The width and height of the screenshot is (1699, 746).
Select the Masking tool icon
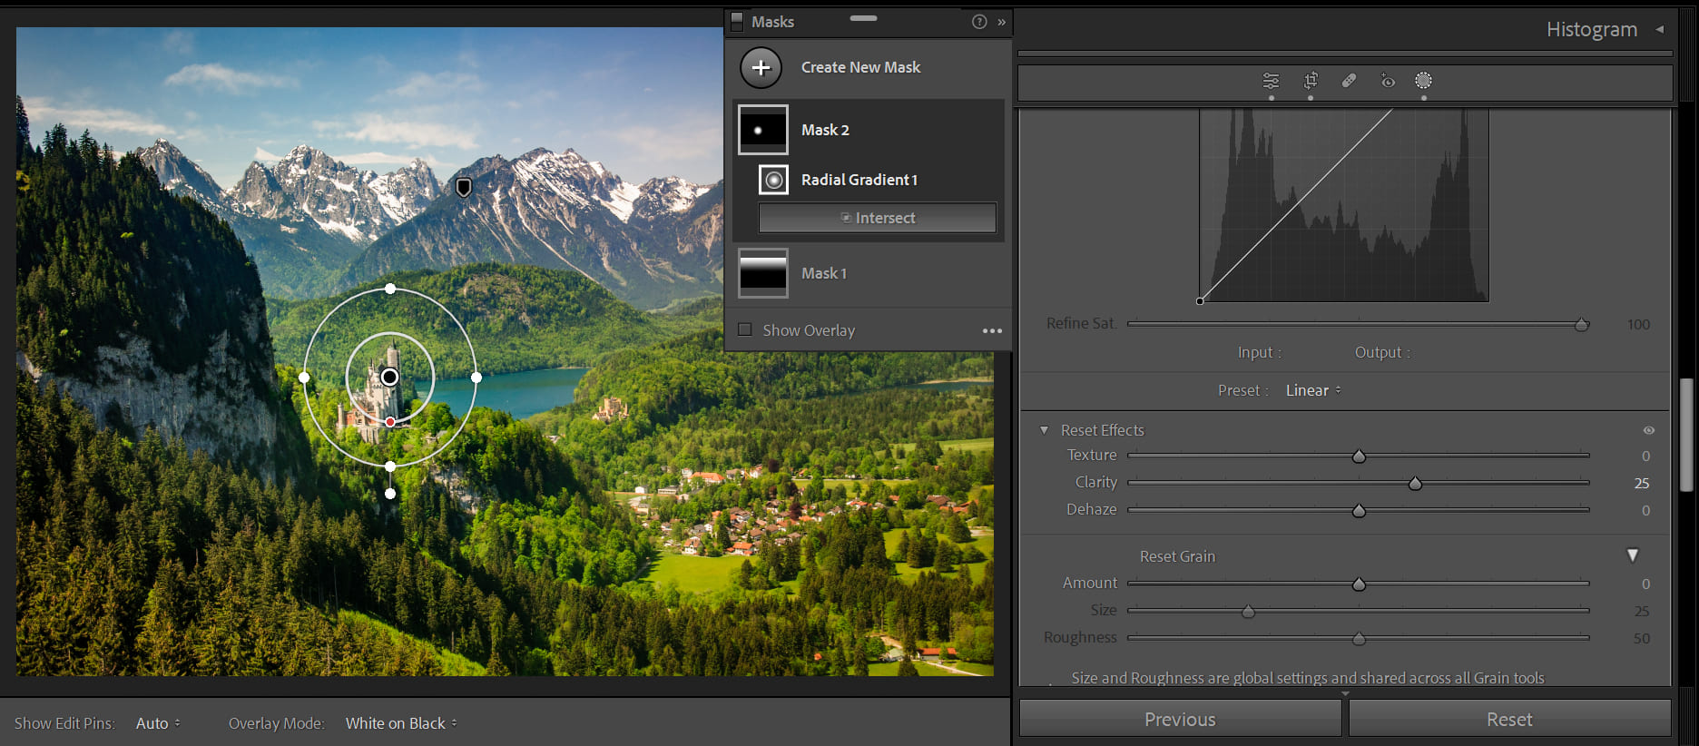[1423, 81]
